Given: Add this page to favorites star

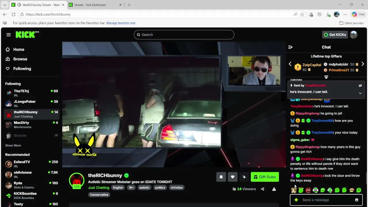Looking at the screenshot, I should coord(302,14).
